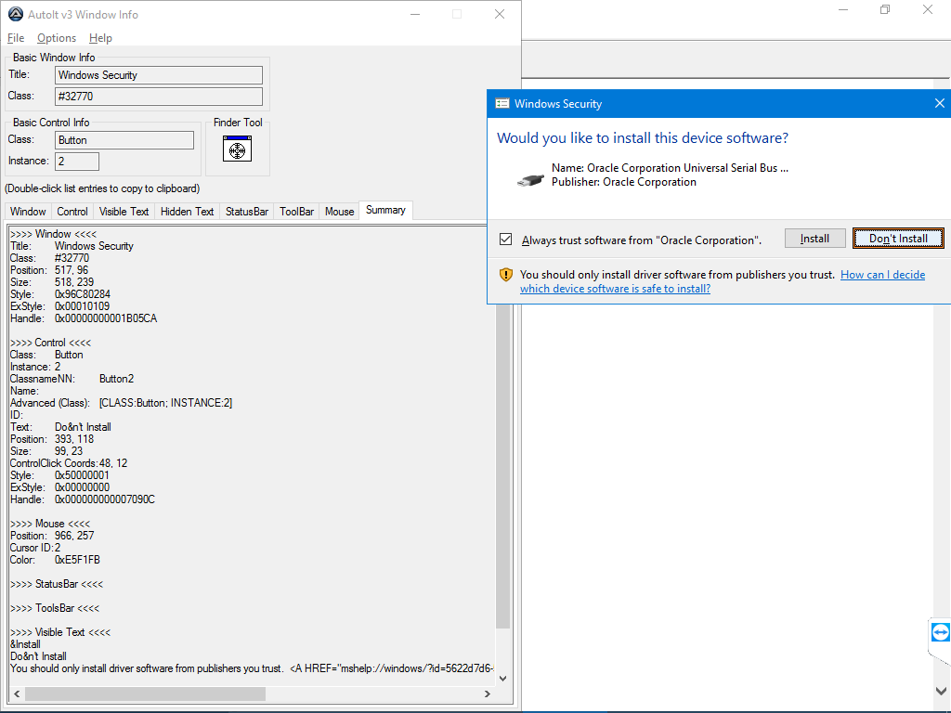This screenshot has height=713, width=951.
Task: Click the Size 518, 239 line
Action: (x=52, y=282)
